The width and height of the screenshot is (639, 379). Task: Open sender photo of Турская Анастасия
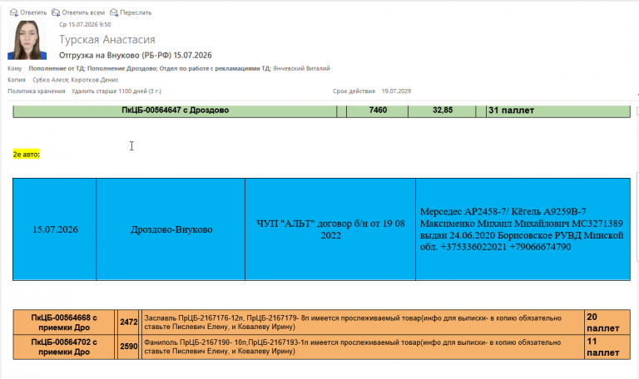coord(27,40)
